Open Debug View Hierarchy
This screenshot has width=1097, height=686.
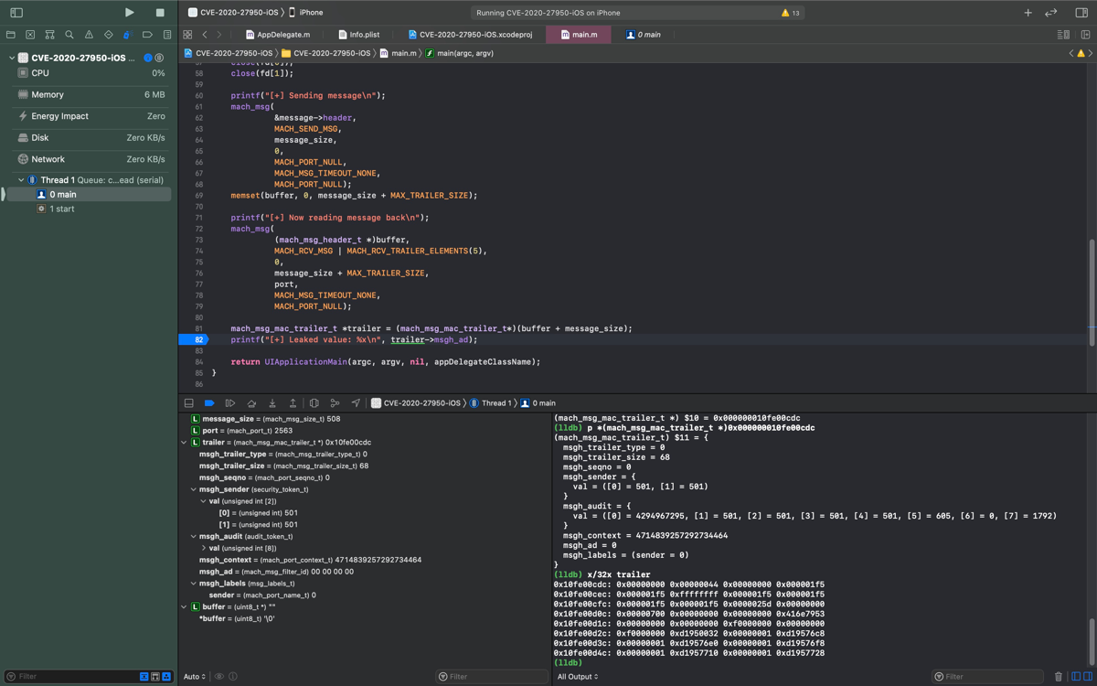[314, 402]
